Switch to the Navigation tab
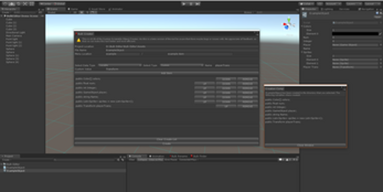 (x=366, y=9)
